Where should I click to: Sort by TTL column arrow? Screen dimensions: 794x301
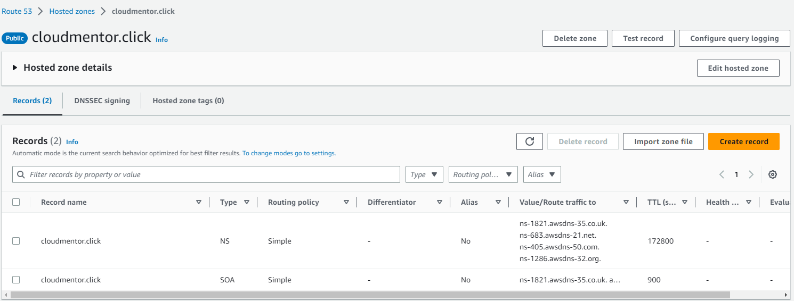[685, 202]
